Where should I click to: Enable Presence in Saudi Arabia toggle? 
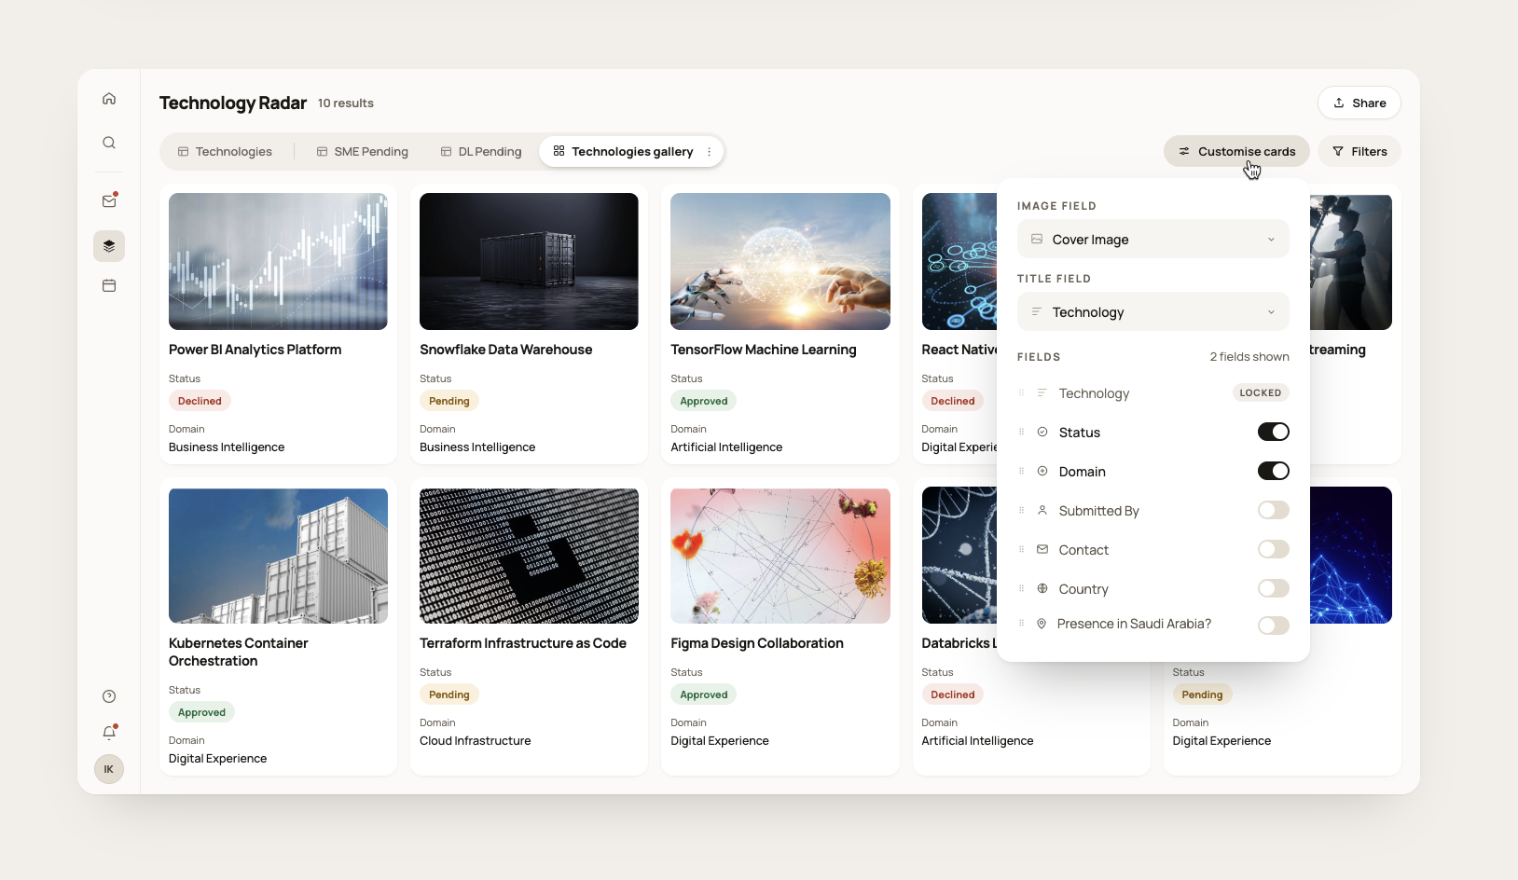[x=1273, y=626]
